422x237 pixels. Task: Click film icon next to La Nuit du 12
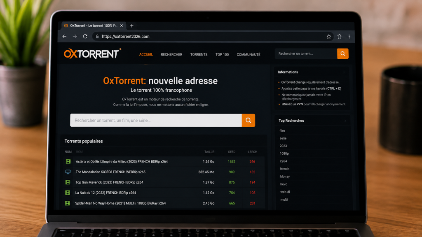pyautogui.click(x=68, y=193)
